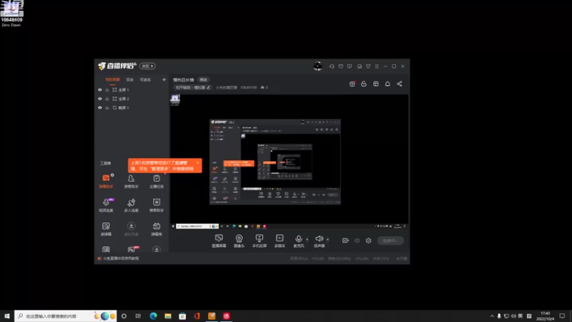Click the room ID 10649109 text
572x322 pixels.
coord(248,87)
